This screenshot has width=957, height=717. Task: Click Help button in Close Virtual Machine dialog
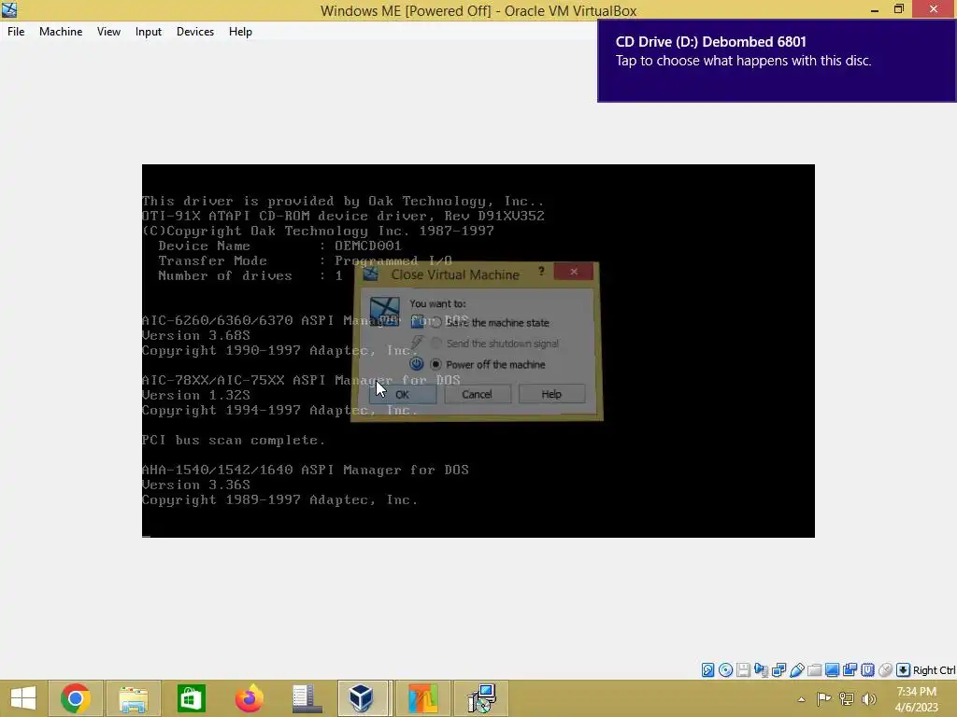point(551,394)
